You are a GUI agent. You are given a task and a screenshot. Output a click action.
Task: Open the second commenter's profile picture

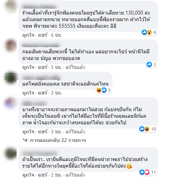(11, 45)
